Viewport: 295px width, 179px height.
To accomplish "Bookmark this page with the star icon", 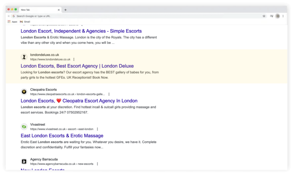I will click(264, 16).
